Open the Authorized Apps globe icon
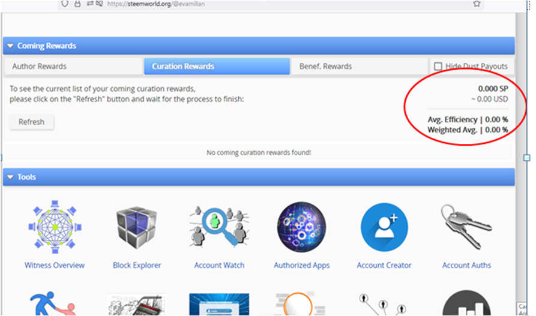Screen dimensions: 536x316 coord(301,227)
